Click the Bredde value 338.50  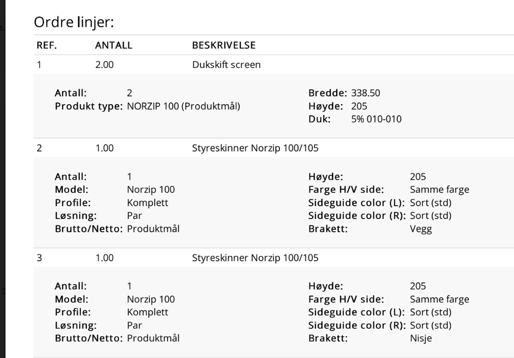366,93
